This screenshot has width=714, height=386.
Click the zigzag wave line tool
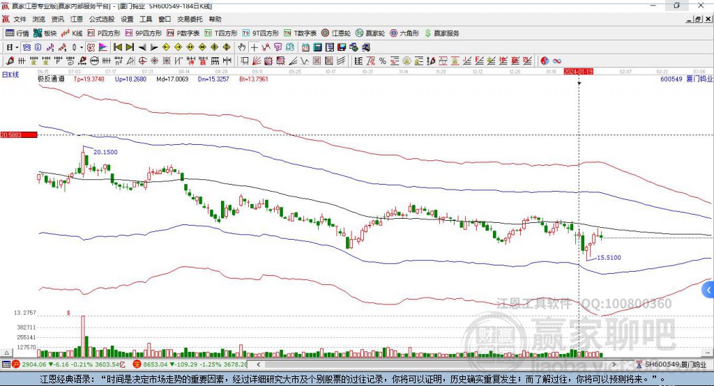304,61
